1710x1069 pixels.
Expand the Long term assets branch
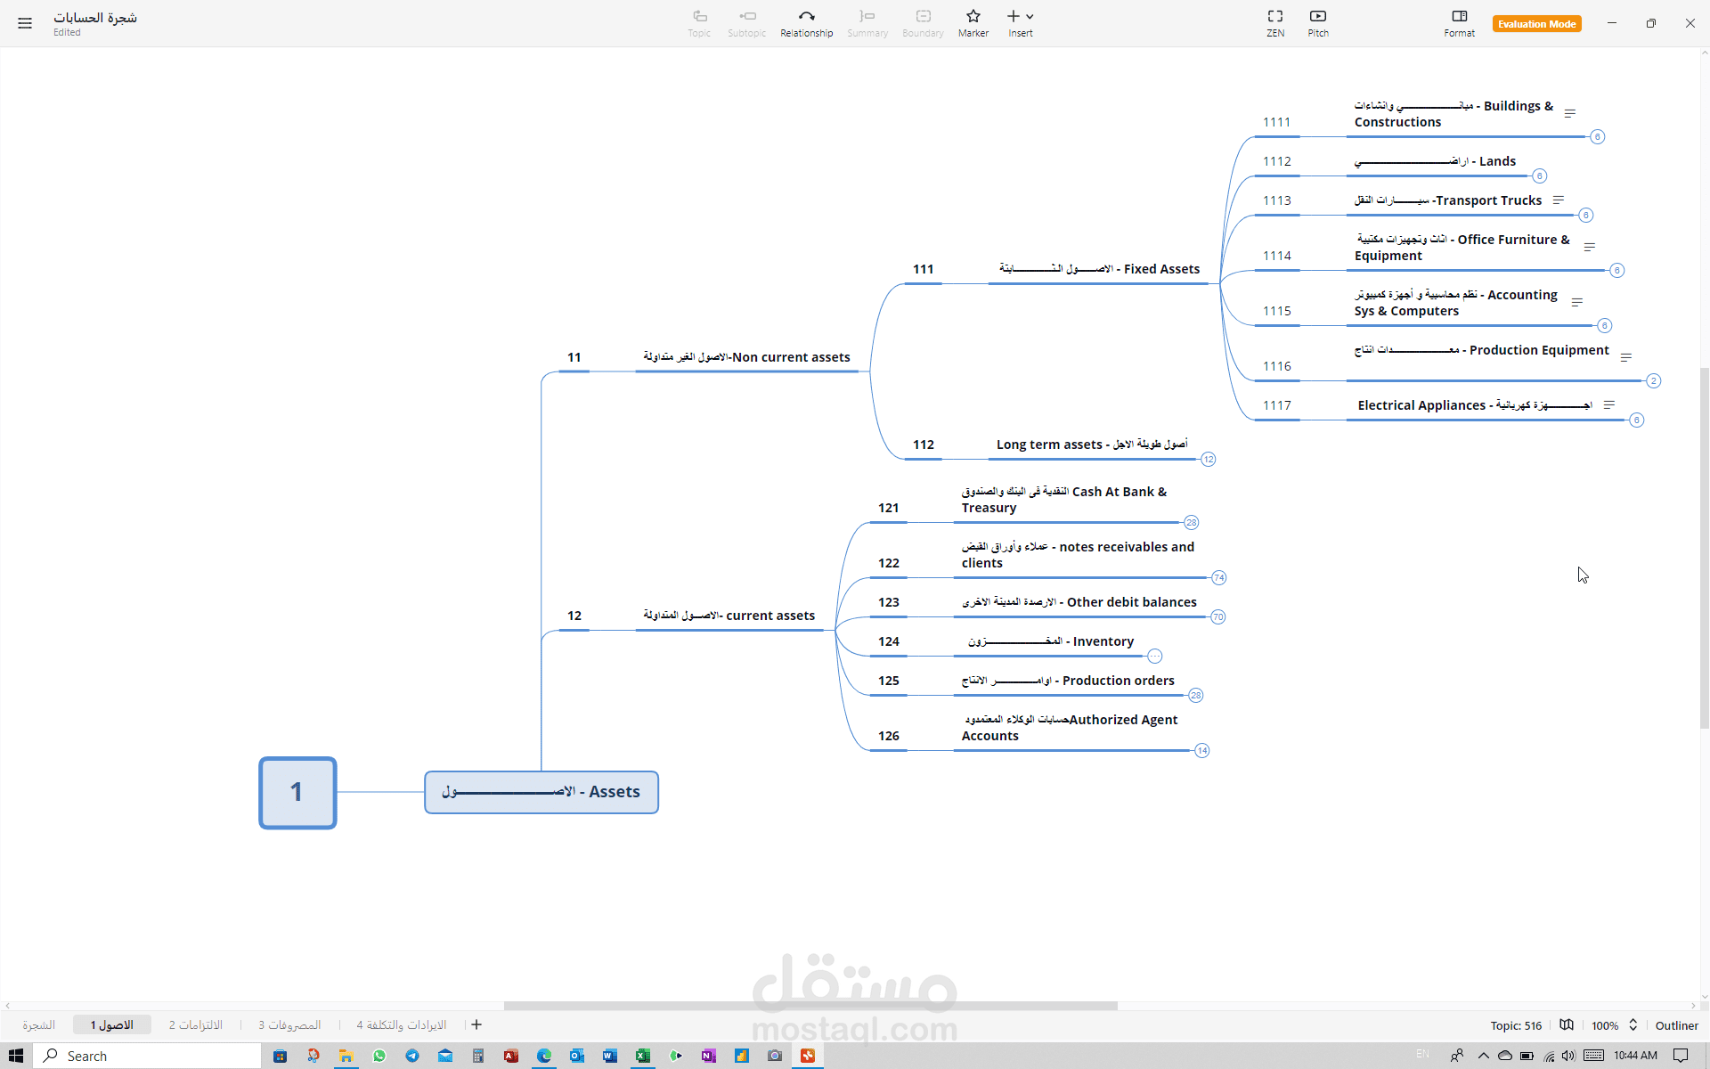(x=1208, y=460)
